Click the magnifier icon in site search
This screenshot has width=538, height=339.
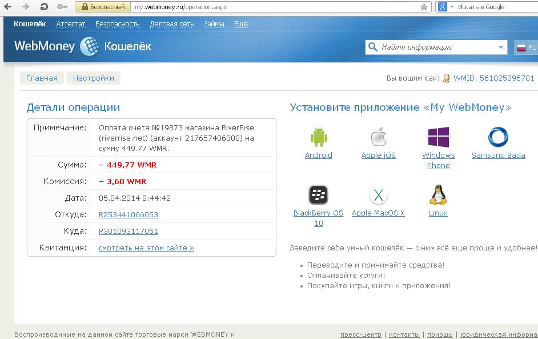coord(372,47)
